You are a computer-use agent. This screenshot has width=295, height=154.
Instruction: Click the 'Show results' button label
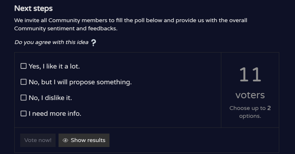[88, 140]
